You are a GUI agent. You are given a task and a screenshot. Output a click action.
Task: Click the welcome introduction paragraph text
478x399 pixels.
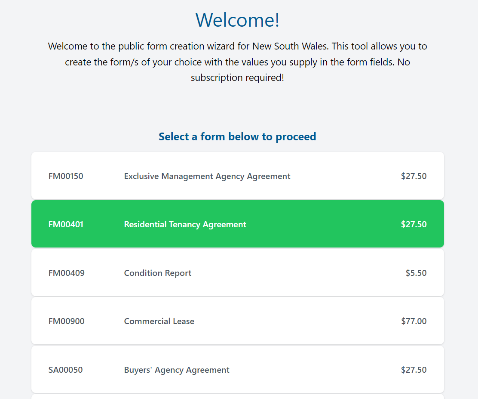pos(237,62)
